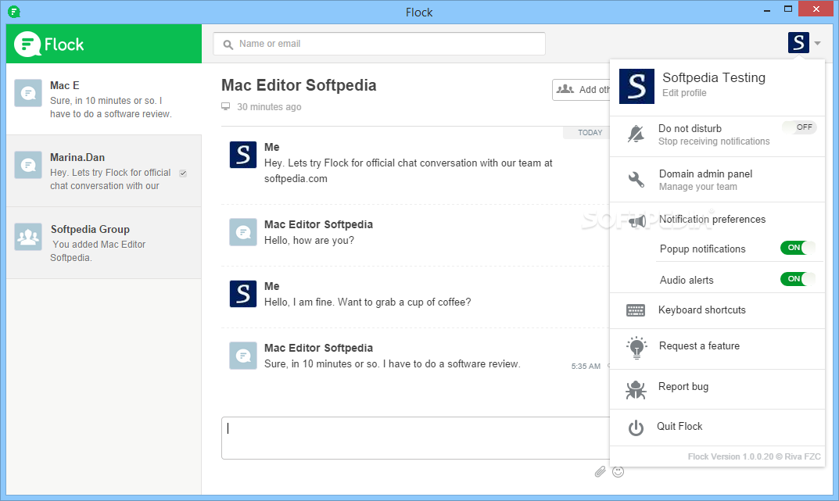The width and height of the screenshot is (839, 501).
Task: Click Softpedia Testing profile name
Action: (x=714, y=77)
